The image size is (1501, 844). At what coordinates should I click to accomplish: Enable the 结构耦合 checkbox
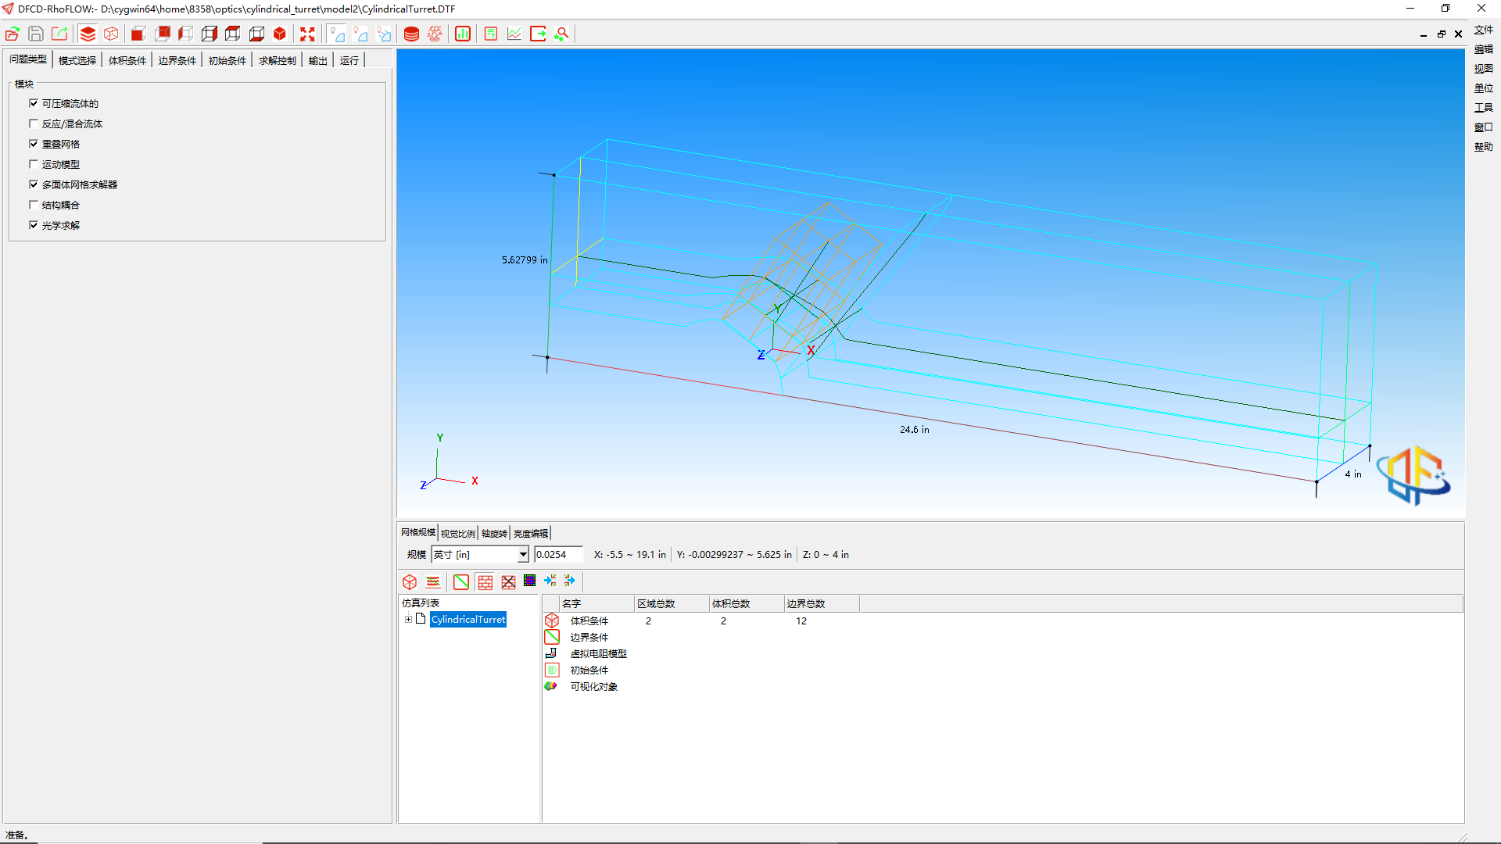coord(34,205)
